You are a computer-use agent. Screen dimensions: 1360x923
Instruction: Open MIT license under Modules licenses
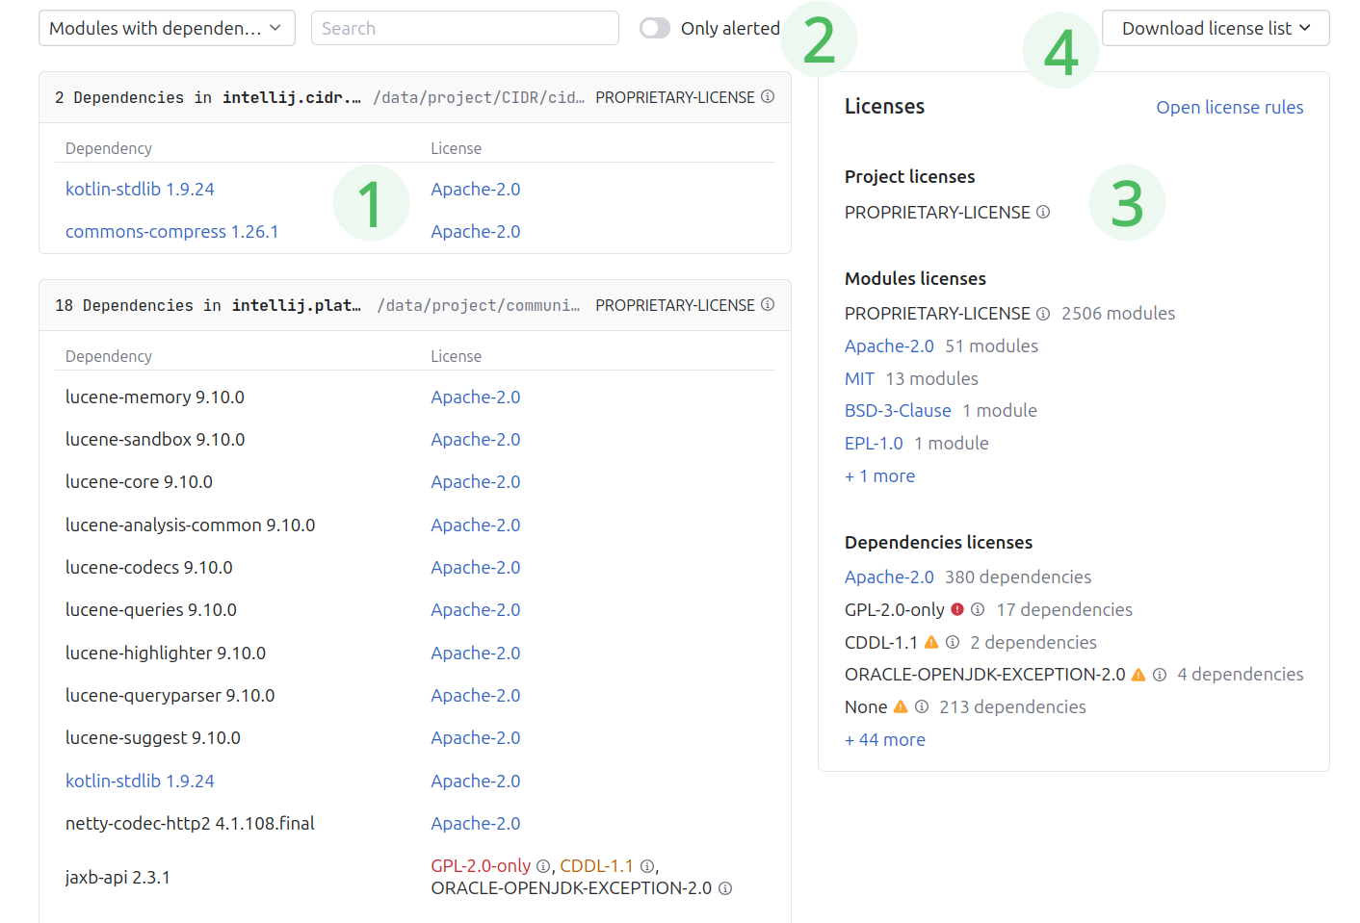[x=859, y=379]
